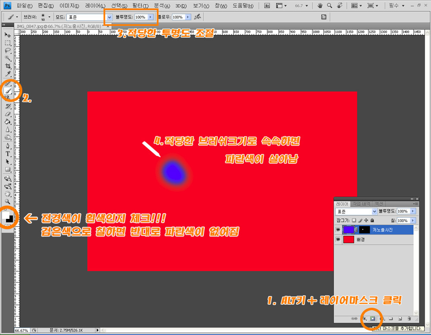Image resolution: width=431 pixels, height=335 pixels.
Task: Toggle lock transparent pixels
Action: (x=354, y=220)
